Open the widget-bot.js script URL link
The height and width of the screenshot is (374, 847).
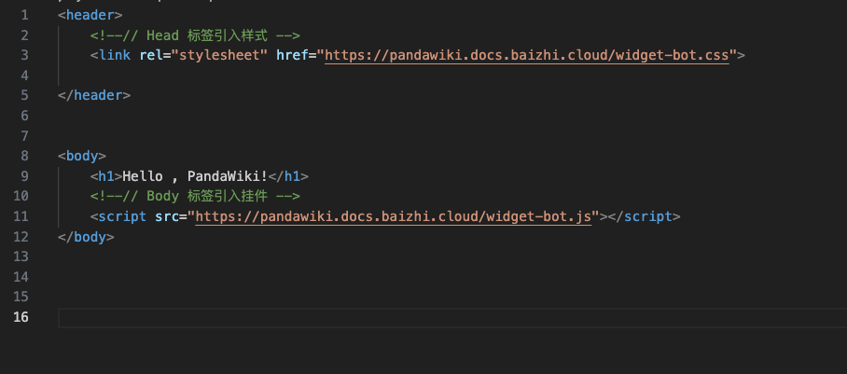point(394,216)
